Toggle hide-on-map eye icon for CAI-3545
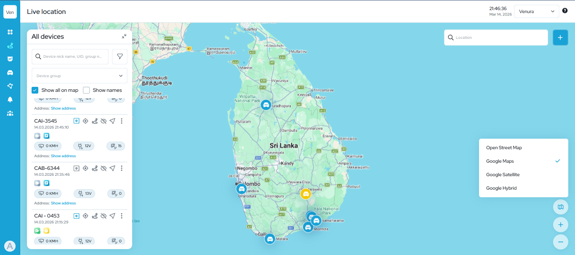 coord(104,121)
